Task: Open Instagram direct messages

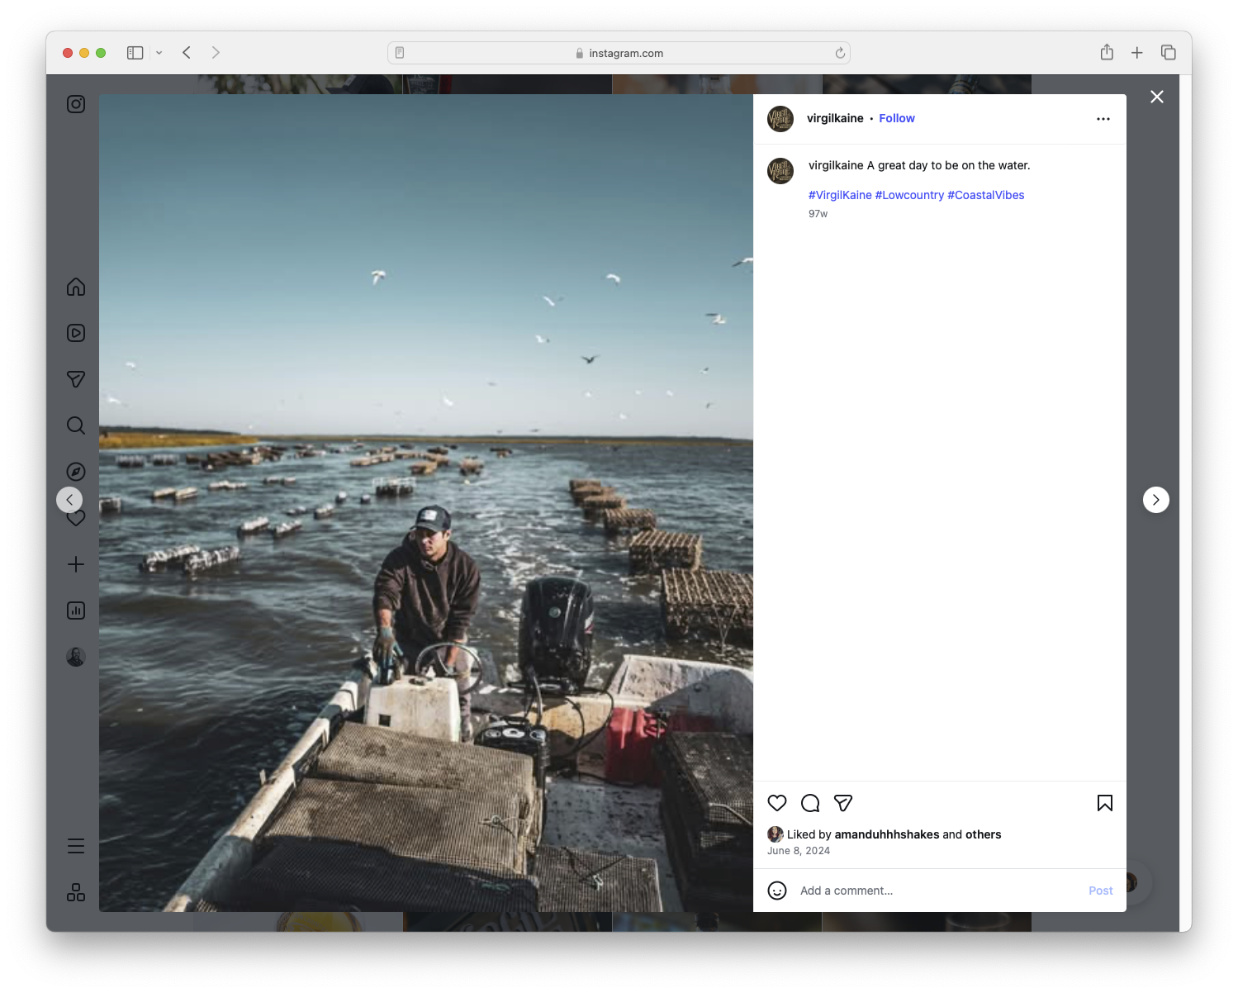Action: click(x=75, y=379)
